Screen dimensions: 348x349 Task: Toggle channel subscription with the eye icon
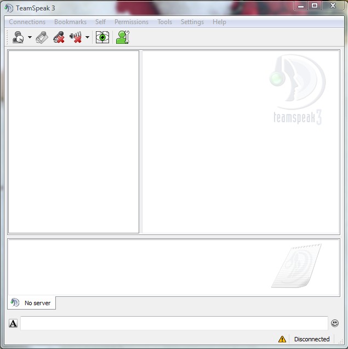102,38
